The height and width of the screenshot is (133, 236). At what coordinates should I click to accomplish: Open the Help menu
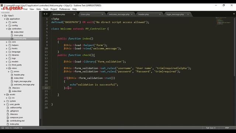74,9
